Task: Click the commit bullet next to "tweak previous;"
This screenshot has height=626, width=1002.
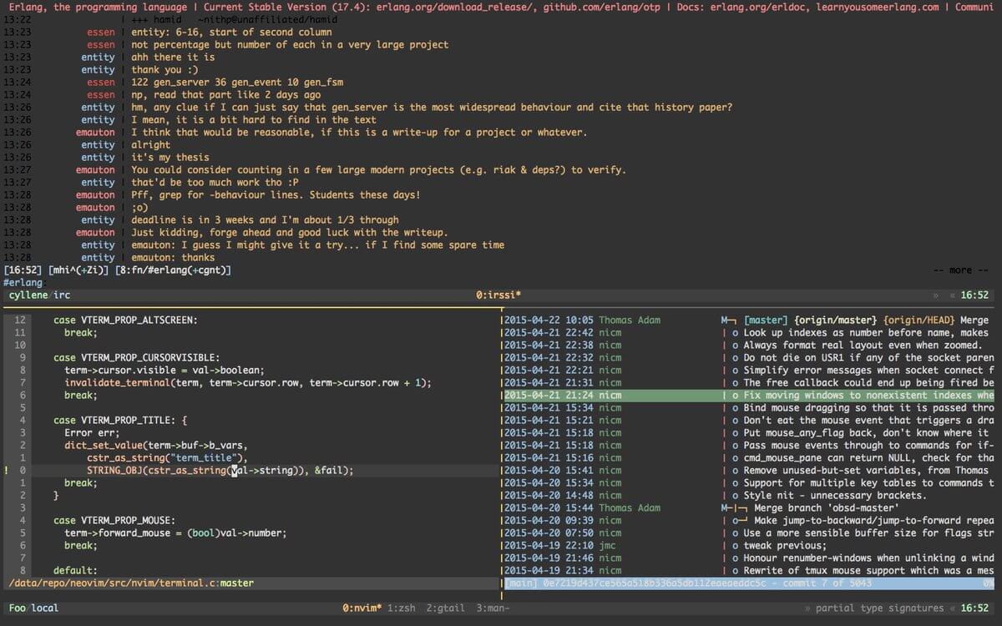Action: [736, 545]
